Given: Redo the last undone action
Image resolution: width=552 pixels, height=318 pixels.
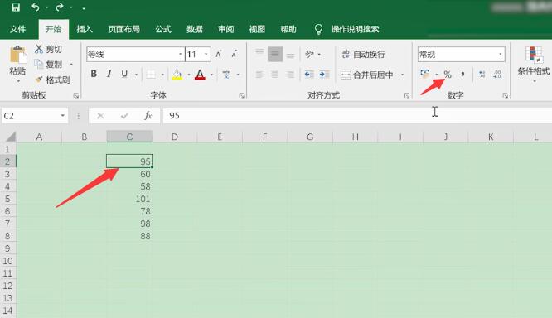Looking at the screenshot, I should click(60, 7).
